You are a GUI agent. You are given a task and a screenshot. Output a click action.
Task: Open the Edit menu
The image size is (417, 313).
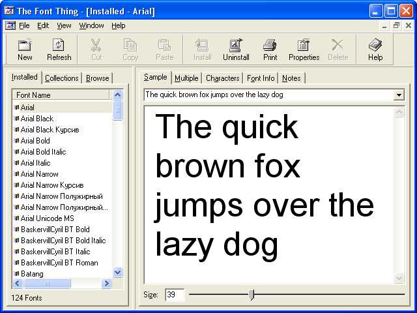[43, 25]
